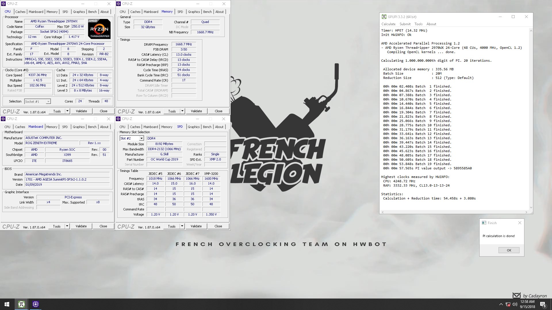
Task: Click the XMP-3200 frequency 1600 MHz
Action: (x=211, y=179)
